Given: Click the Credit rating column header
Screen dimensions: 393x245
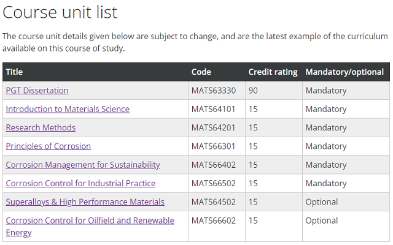Looking at the screenshot, I should [273, 72].
